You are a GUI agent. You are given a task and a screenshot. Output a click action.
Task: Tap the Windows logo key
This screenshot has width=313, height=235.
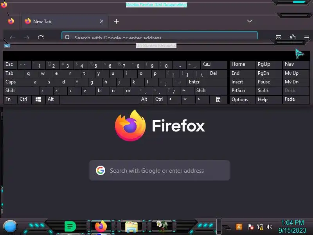(x=38, y=99)
